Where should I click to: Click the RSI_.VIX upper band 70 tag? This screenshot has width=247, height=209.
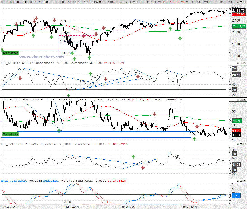[234, 154]
